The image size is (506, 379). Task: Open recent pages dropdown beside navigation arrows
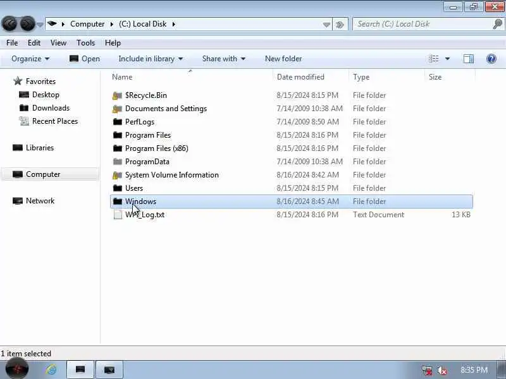[x=40, y=25]
